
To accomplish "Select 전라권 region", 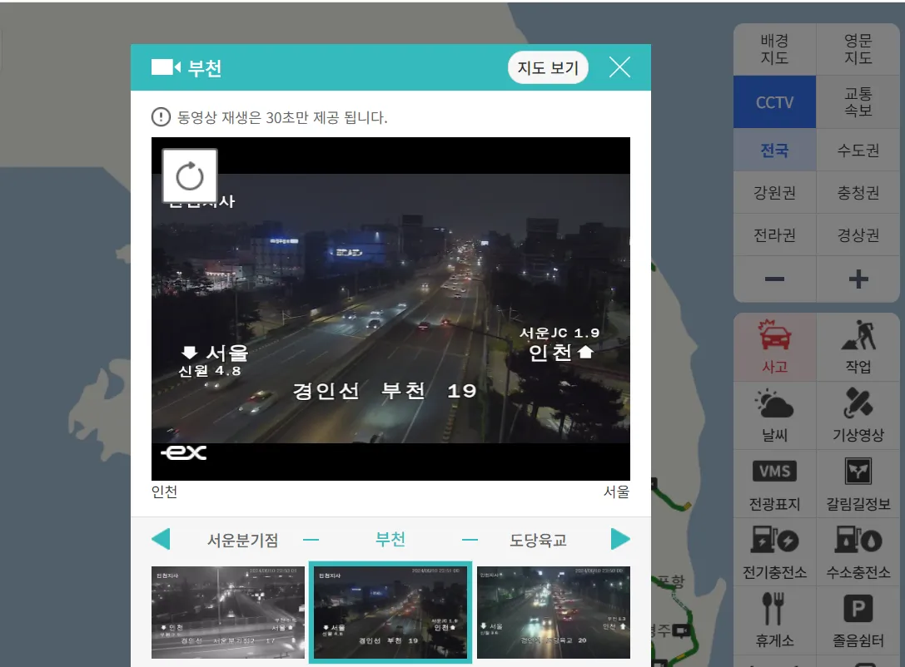I will [x=774, y=235].
